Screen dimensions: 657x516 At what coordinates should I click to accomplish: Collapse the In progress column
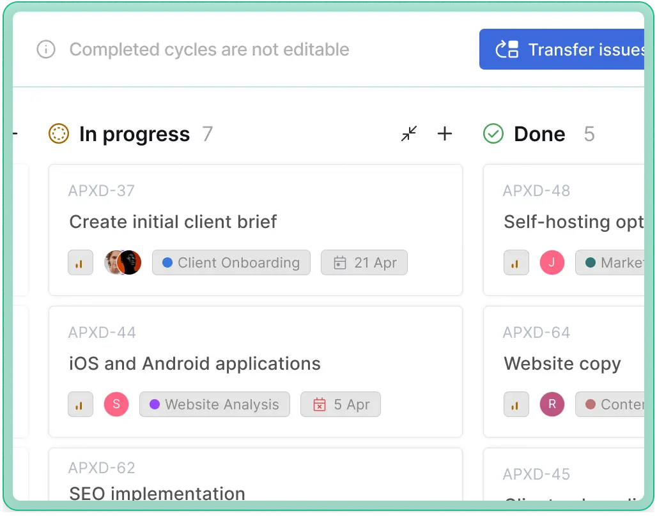click(x=409, y=133)
